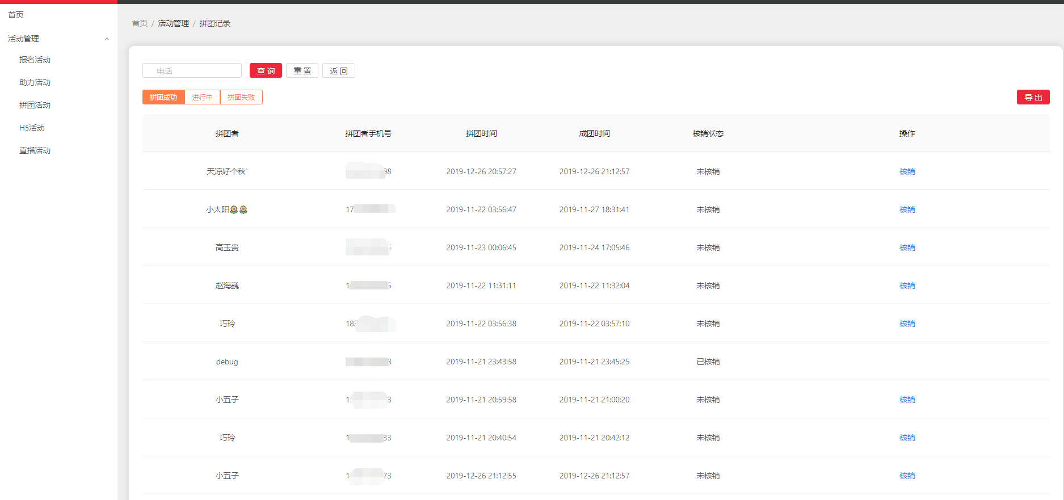Collapse the 活动管理 sidebar menu arrow

click(x=107, y=39)
